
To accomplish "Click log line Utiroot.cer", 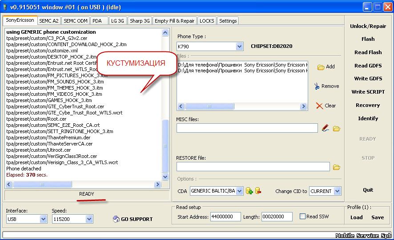I will pos(38,150).
